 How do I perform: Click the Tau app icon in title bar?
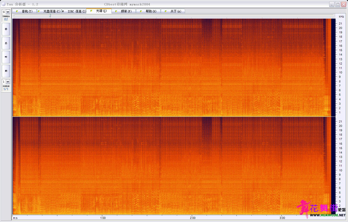[3, 4]
